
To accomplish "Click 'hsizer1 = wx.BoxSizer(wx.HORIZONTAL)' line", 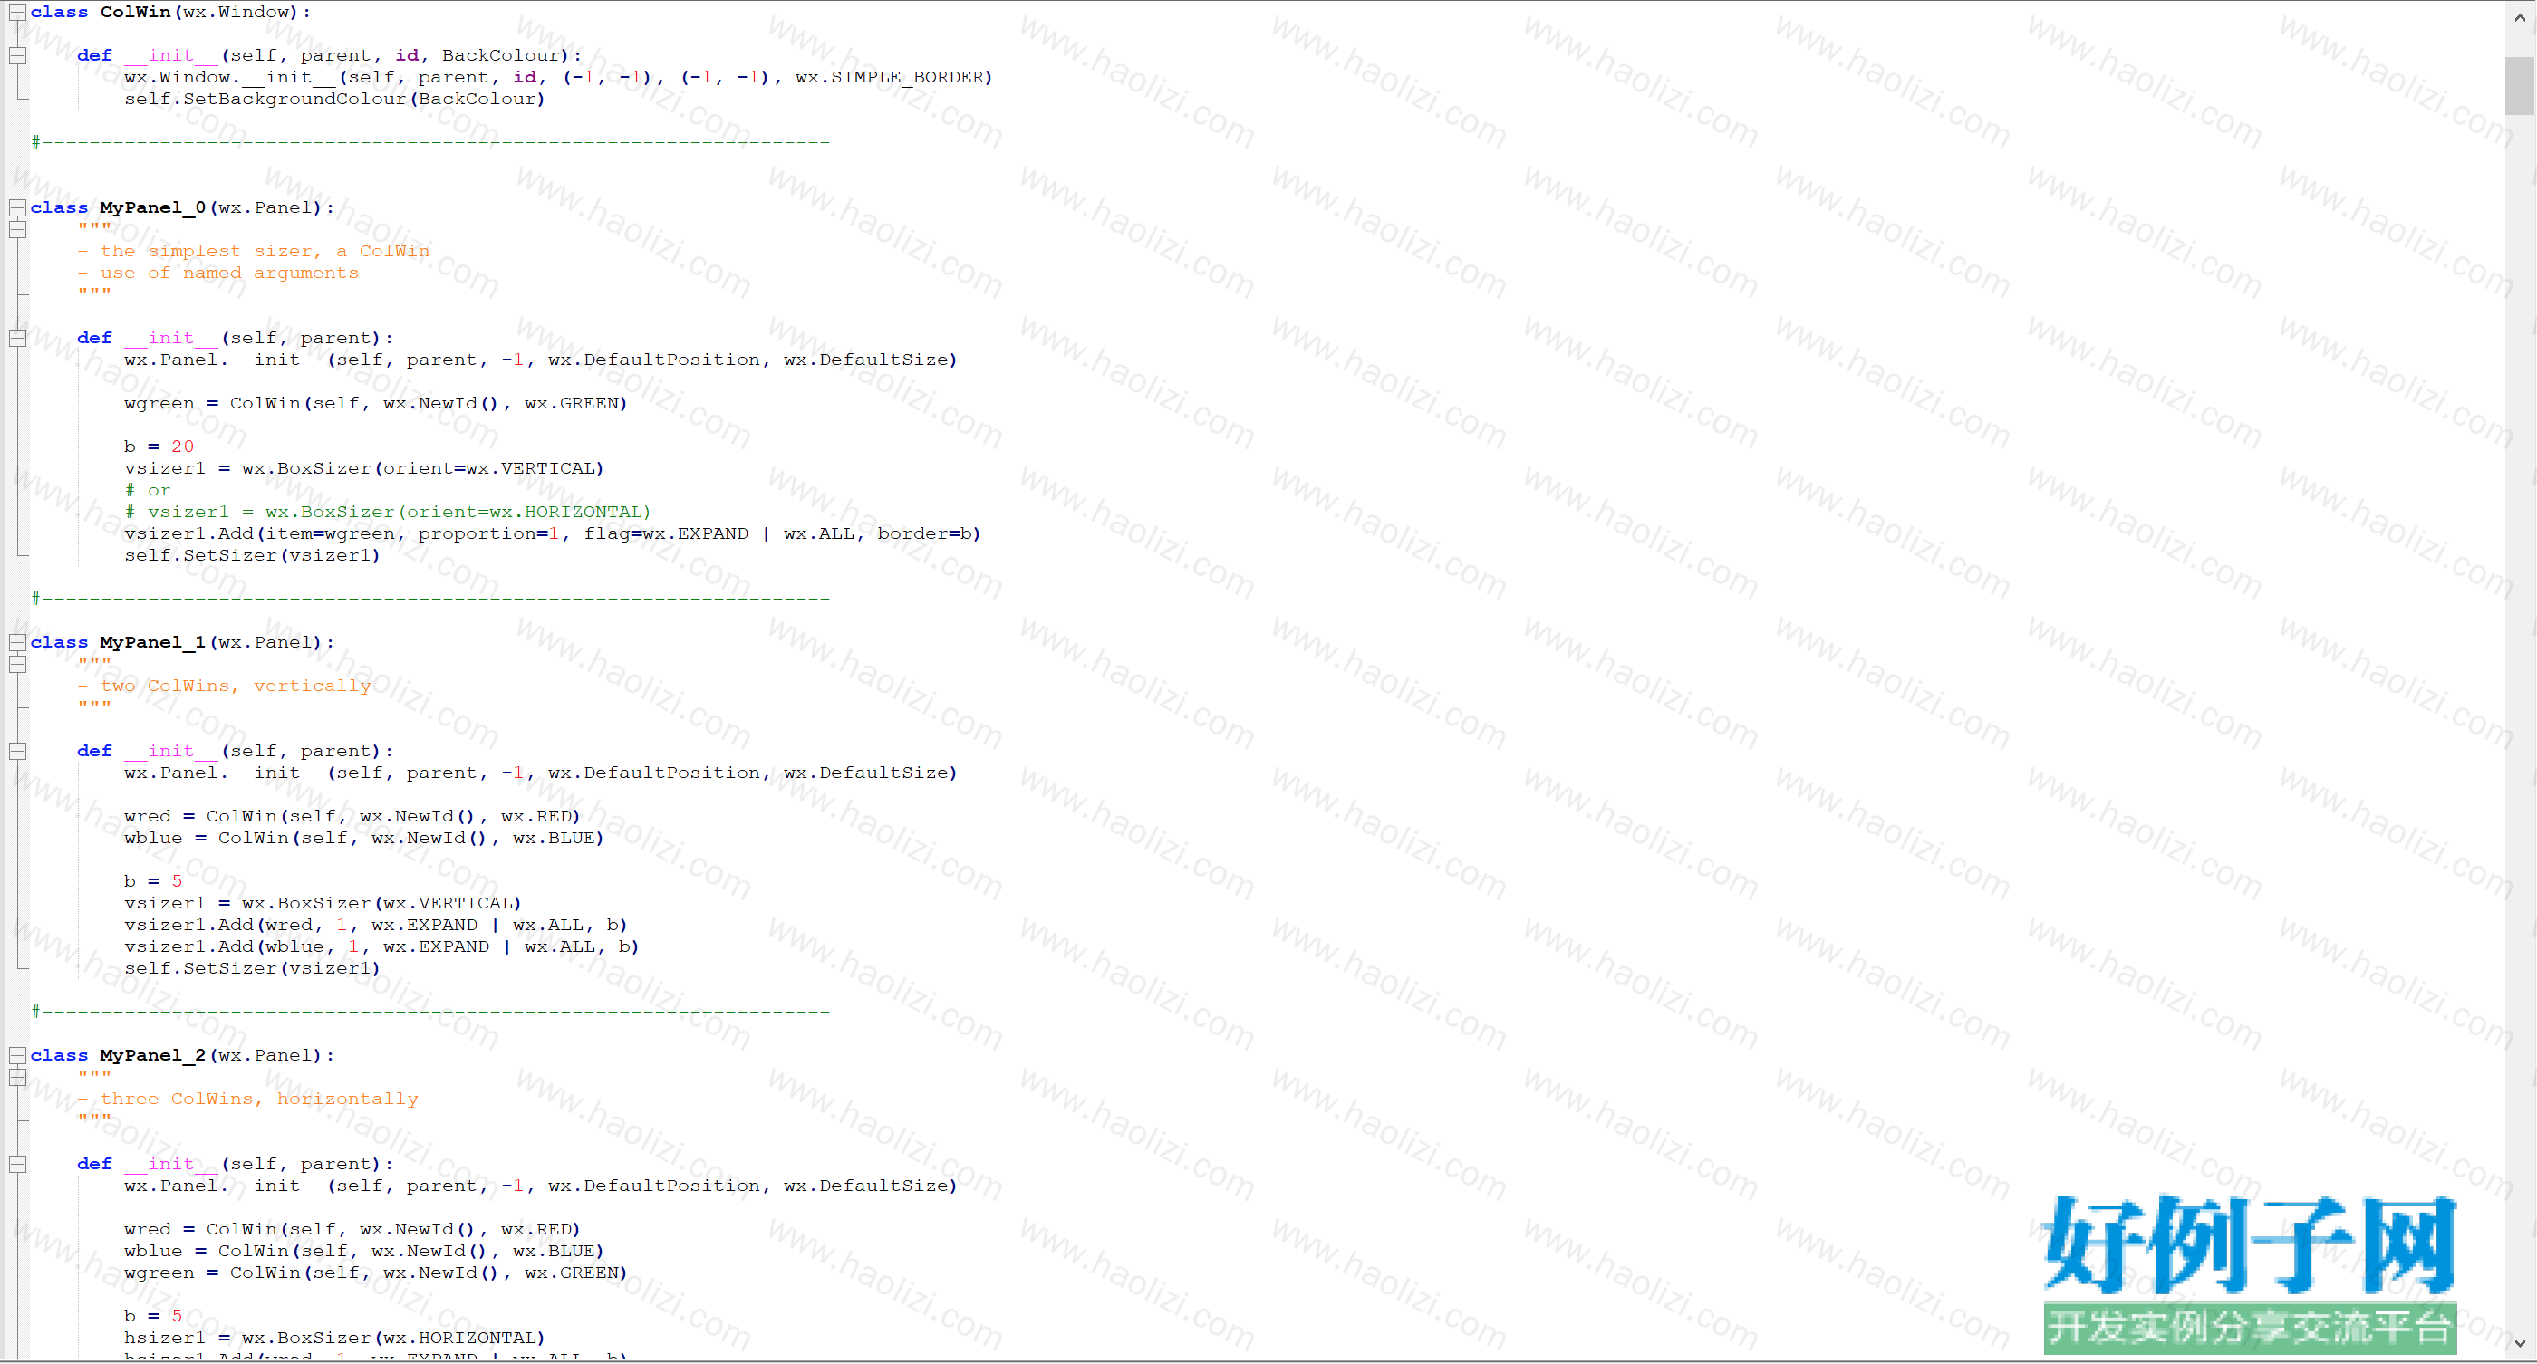I will (x=333, y=1339).
